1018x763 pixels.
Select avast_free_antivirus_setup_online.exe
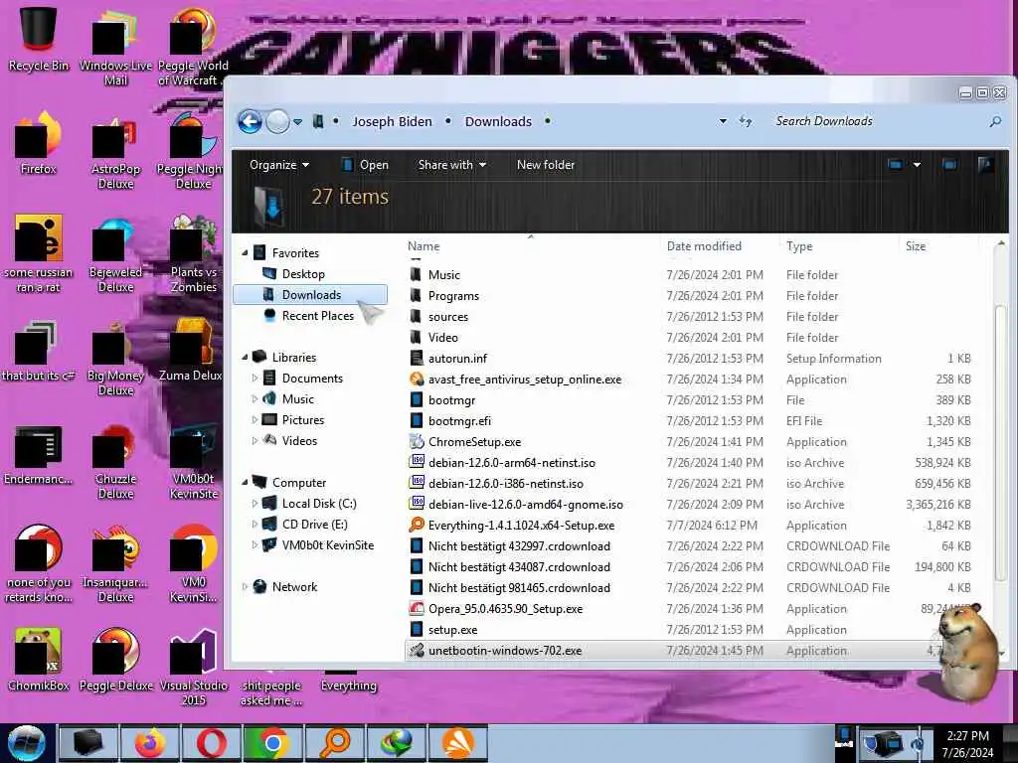tap(525, 379)
